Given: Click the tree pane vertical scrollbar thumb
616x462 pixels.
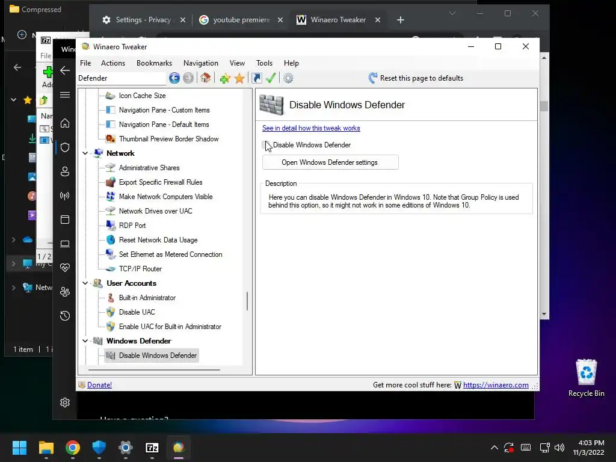Looking at the screenshot, I should coord(247,301).
